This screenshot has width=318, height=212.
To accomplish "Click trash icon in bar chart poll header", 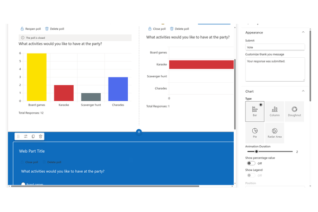I will click(172, 29).
